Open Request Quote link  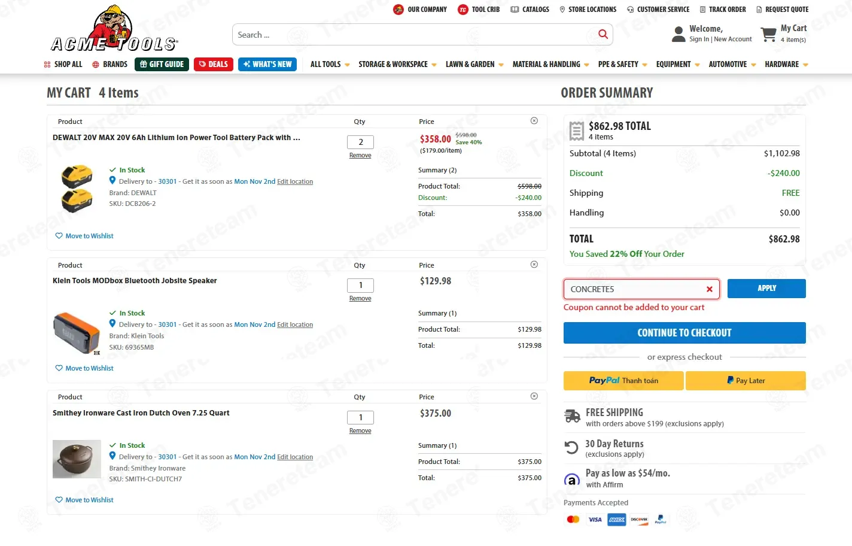pyautogui.click(x=782, y=10)
